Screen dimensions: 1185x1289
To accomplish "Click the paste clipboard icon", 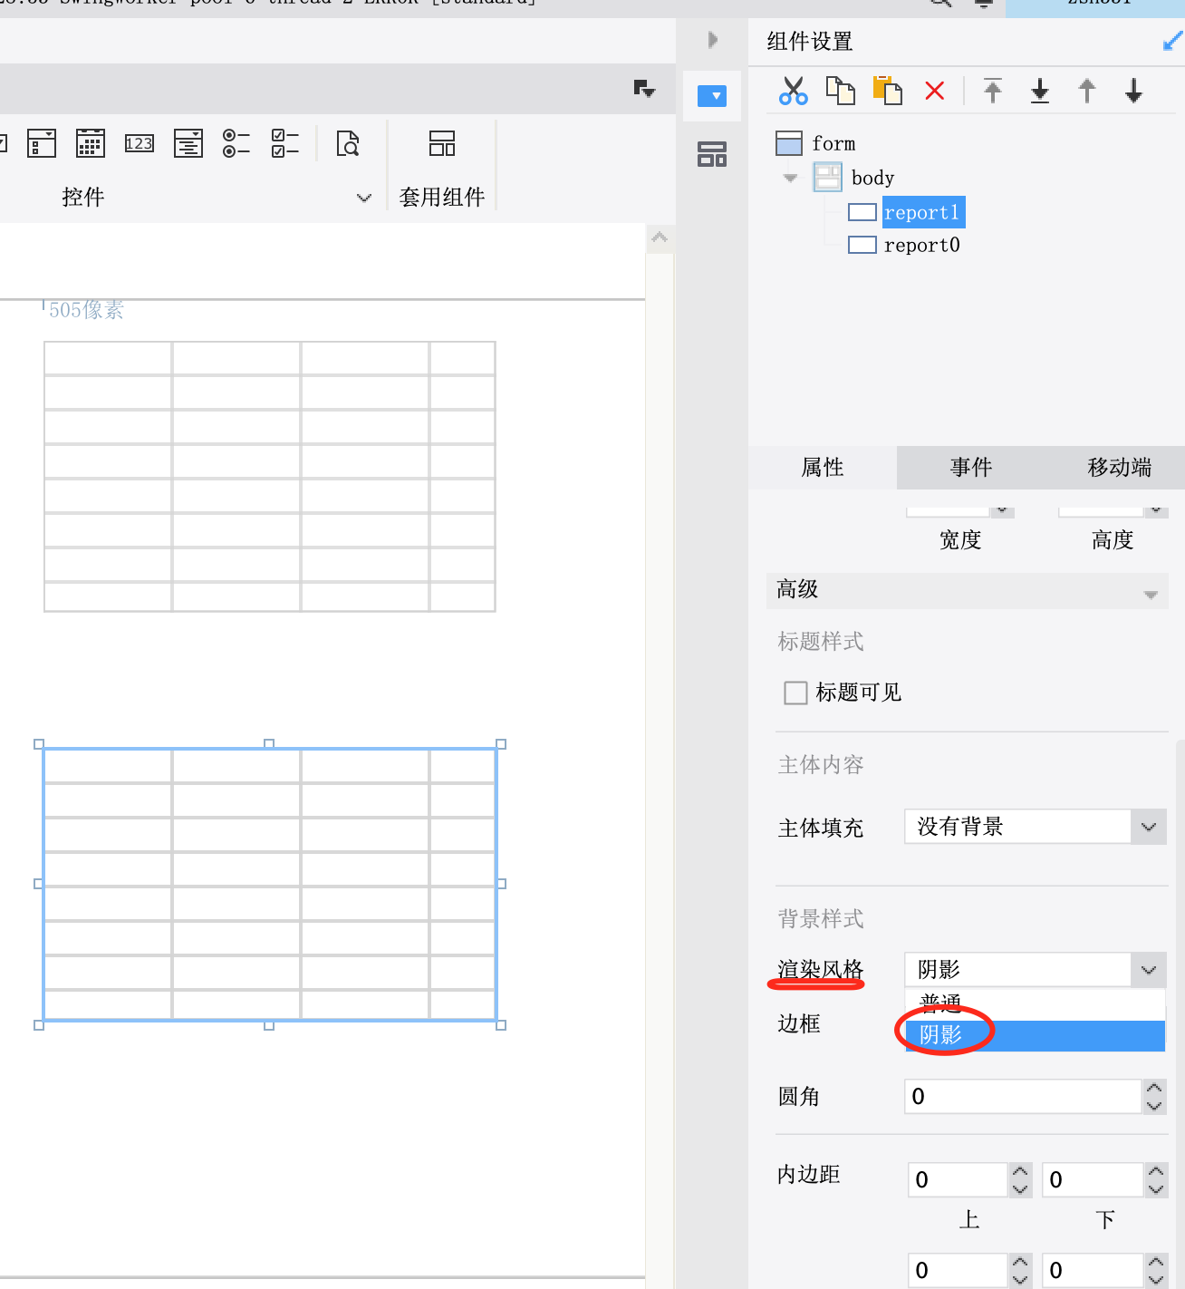I will click(x=888, y=91).
